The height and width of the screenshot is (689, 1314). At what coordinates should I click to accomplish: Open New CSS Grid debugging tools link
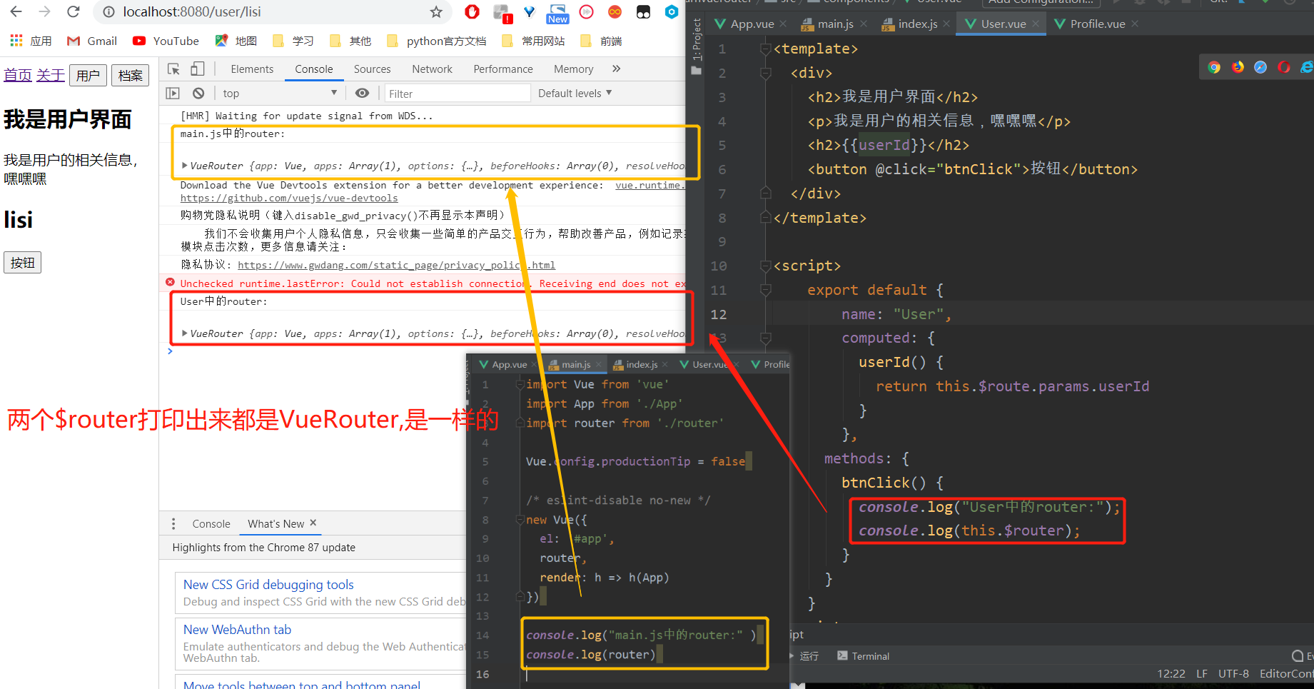(x=268, y=584)
